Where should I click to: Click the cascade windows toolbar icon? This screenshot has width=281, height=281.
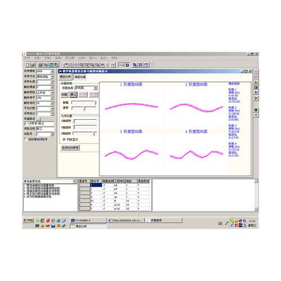134,65
